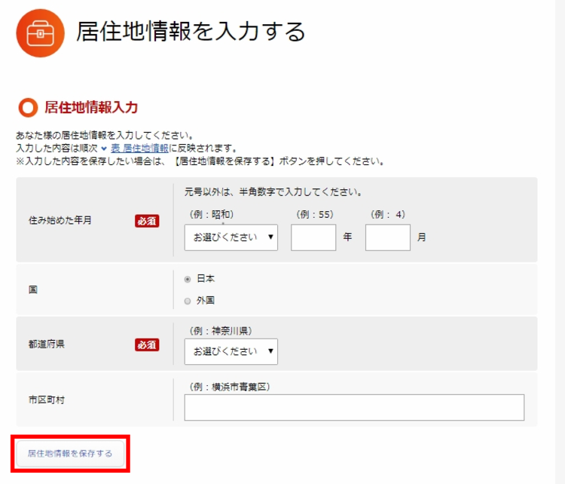Focus the month (月) input field
Viewport: 565px width, 484px height.
(388, 237)
